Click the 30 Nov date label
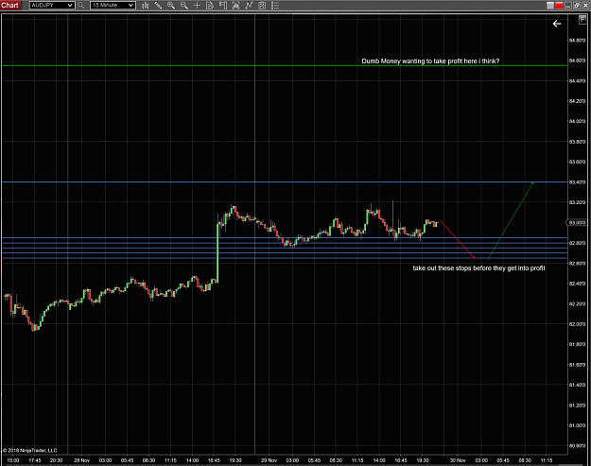The height and width of the screenshot is (466, 591). 458,460
